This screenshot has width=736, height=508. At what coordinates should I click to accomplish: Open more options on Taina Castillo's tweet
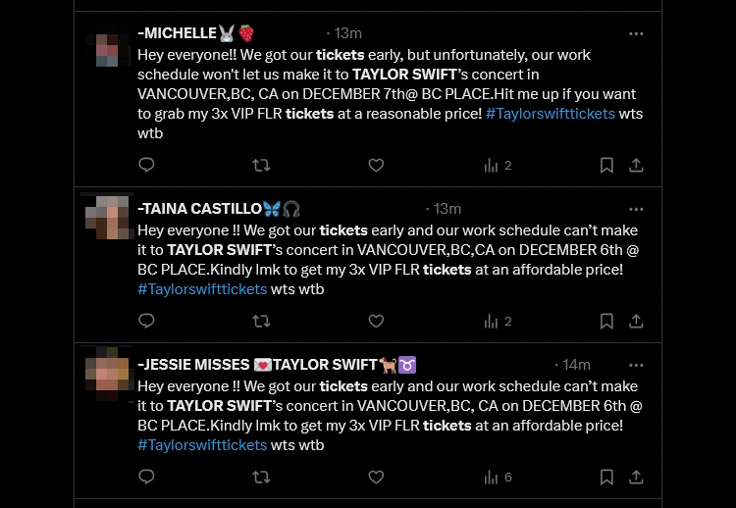point(636,209)
